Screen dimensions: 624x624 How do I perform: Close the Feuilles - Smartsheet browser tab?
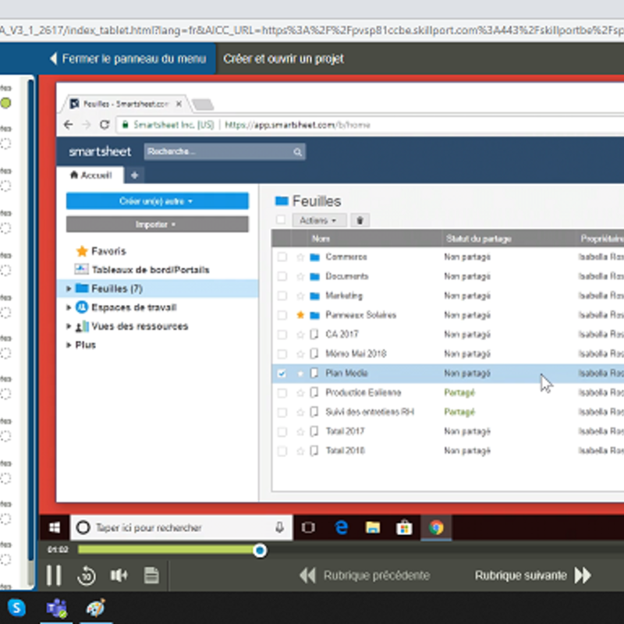pos(179,104)
